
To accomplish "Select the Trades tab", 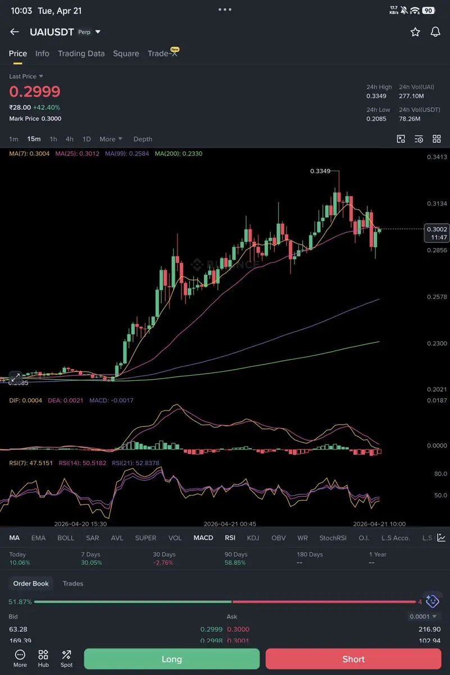I will click(x=73, y=583).
